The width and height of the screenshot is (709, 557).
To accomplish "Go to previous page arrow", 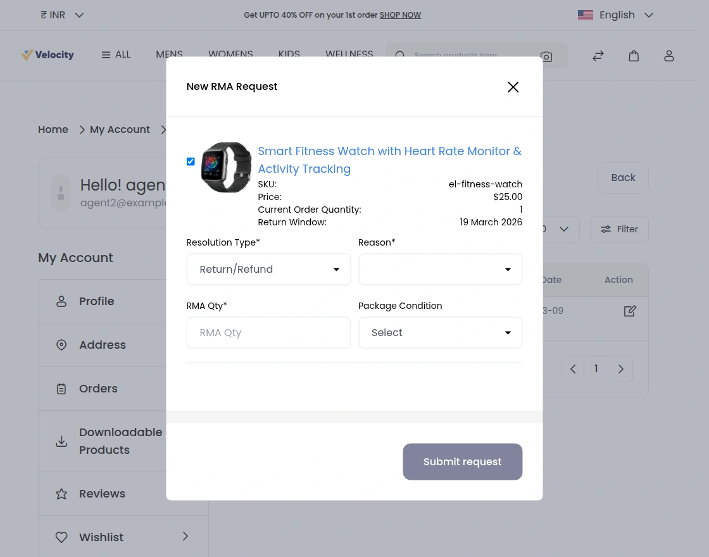I will pyautogui.click(x=573, y=369).
